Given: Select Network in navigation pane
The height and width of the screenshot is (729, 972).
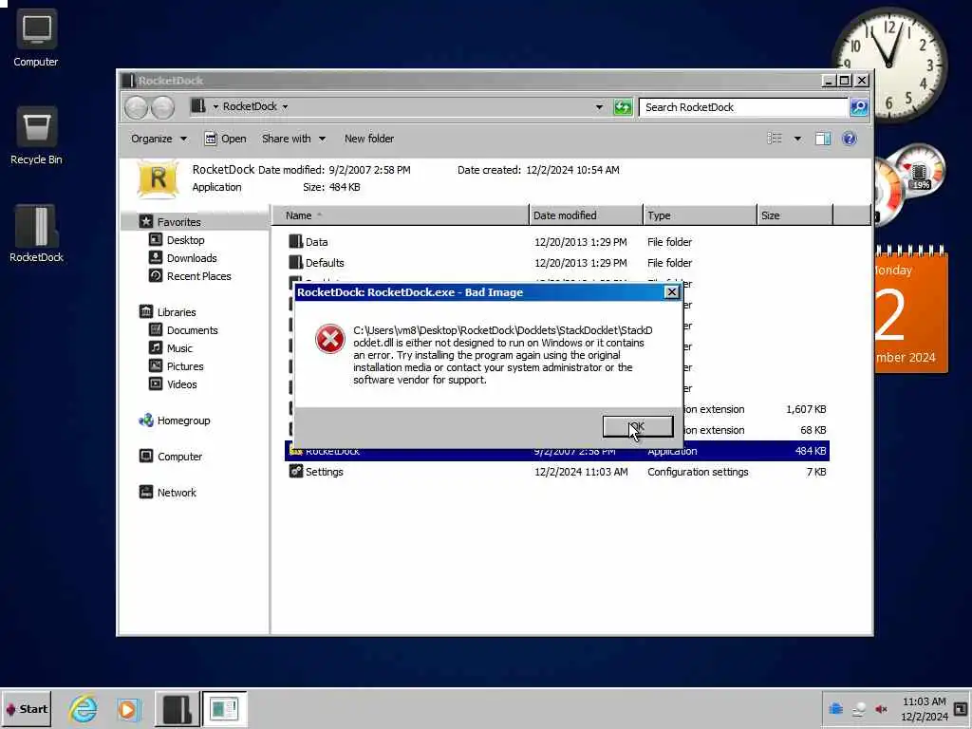Looking at the screenshot, I should (x=168, y=493).
